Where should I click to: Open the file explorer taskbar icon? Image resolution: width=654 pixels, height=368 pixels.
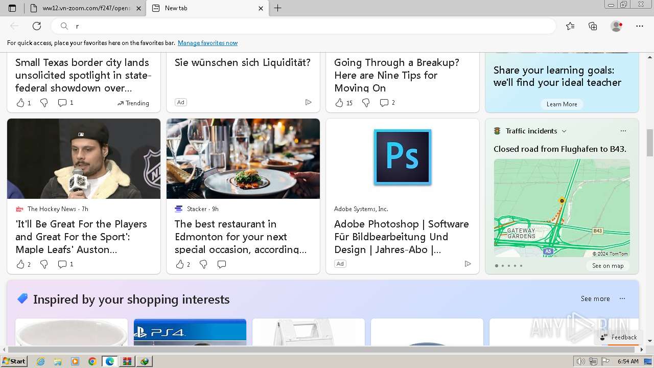coord(58,361)
